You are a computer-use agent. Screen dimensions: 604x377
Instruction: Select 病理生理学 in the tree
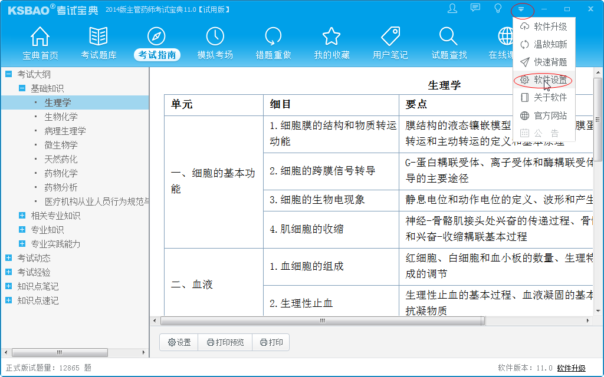65,131
